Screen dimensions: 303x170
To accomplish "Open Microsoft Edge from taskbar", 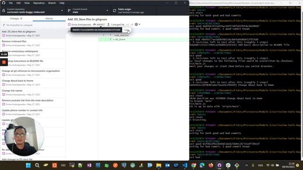I will pyautogui.click(x=202, y=165).
